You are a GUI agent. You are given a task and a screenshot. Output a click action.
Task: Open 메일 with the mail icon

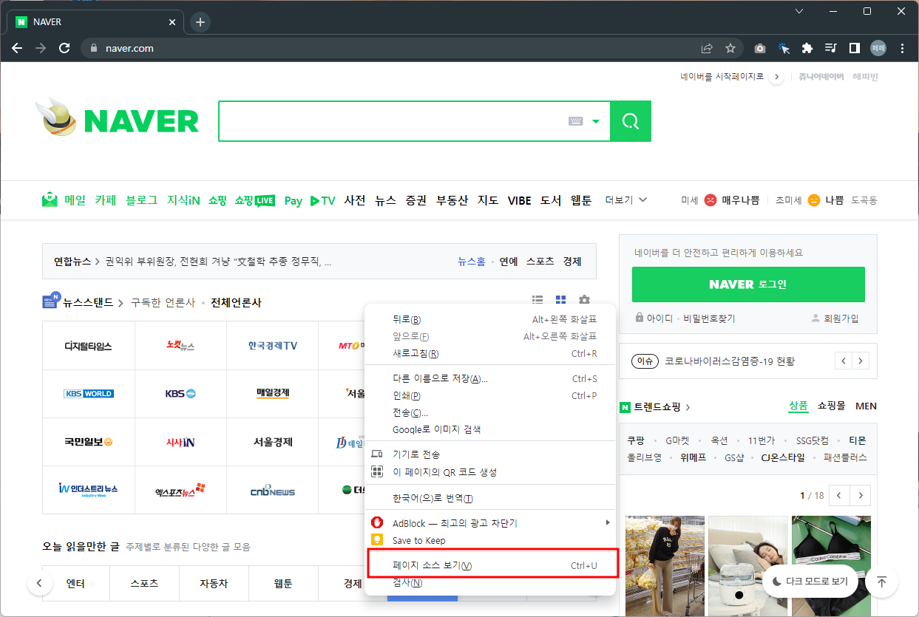[x=50, y=199]
